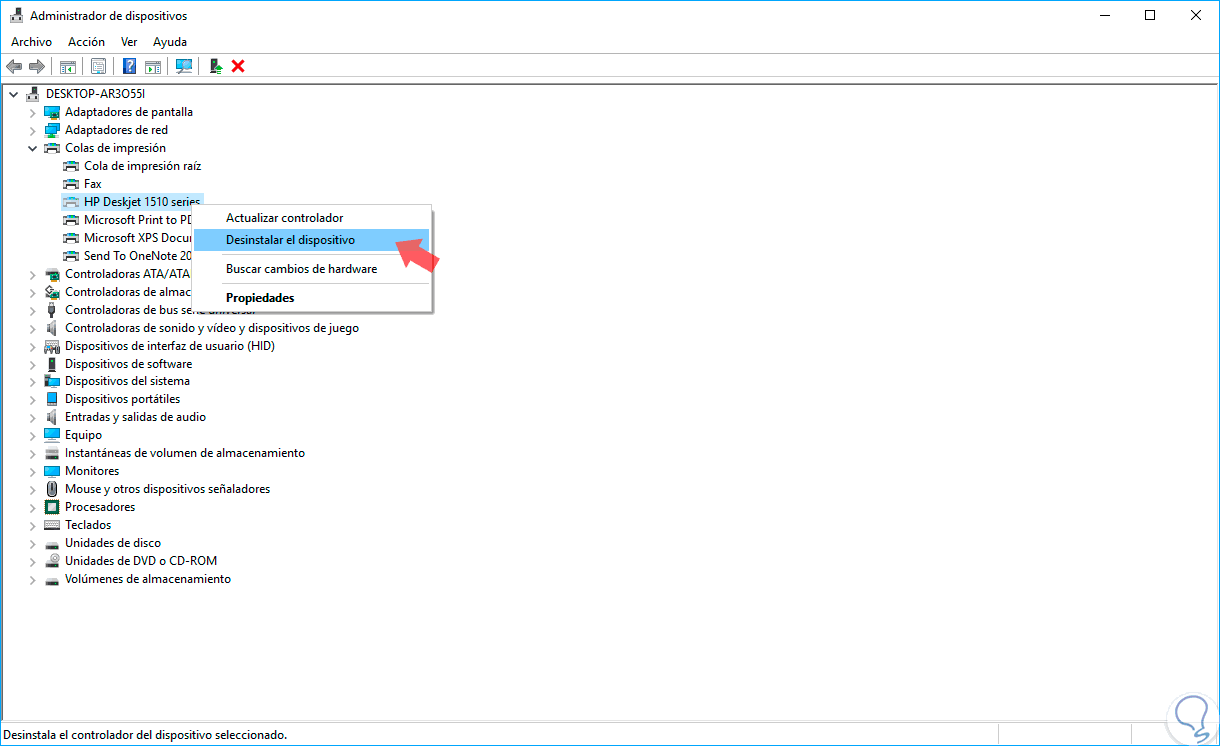1220x746 pixels.
Task: Click the Teclados keyboard icon
Action: [52, 525]
